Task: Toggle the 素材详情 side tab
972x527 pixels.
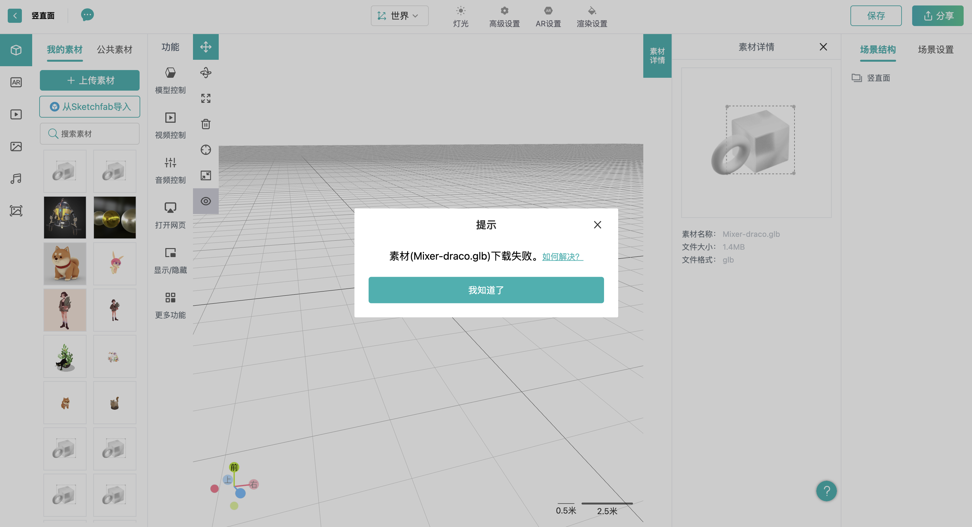Action: point(657,56)
